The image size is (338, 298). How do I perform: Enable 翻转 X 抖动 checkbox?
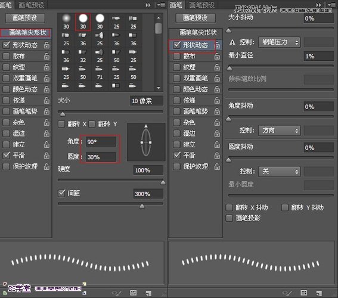[x=229, y=207]
